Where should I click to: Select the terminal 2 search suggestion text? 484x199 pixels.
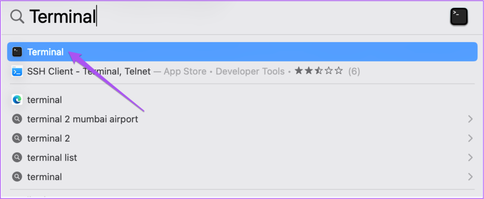tap(49, 138)
